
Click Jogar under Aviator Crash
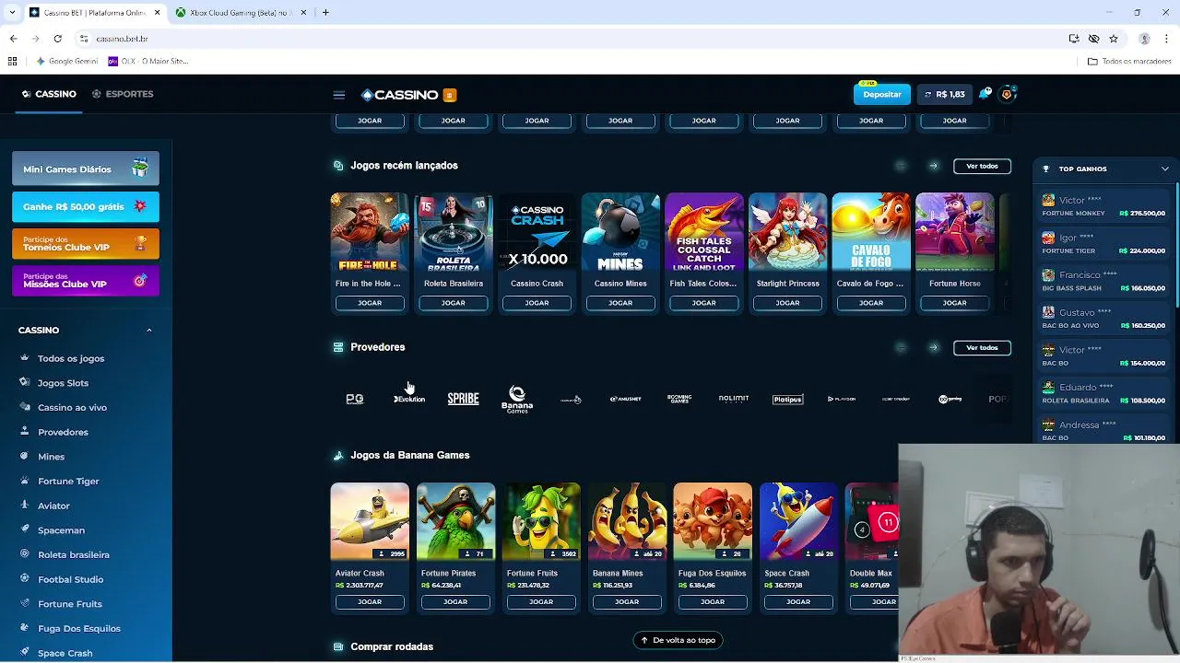(x=370, y=601)
